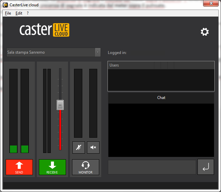Screen dimensions: 221x192
Task: Open the Sala stampa Sanremo dropdown arrow
Action: pyautogui.click(x=98, y=52)
